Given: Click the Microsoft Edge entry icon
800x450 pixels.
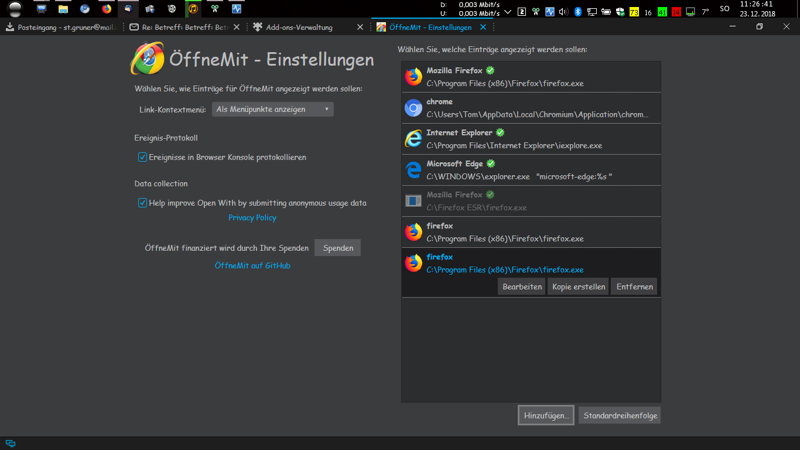Looking at the screenshot, I should pyautogui.click(x=413, y=170).
